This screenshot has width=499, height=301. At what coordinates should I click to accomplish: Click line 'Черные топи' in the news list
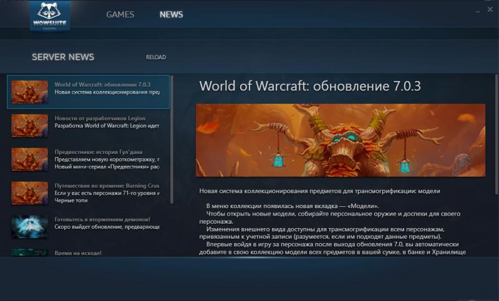(x=71, y=200)
